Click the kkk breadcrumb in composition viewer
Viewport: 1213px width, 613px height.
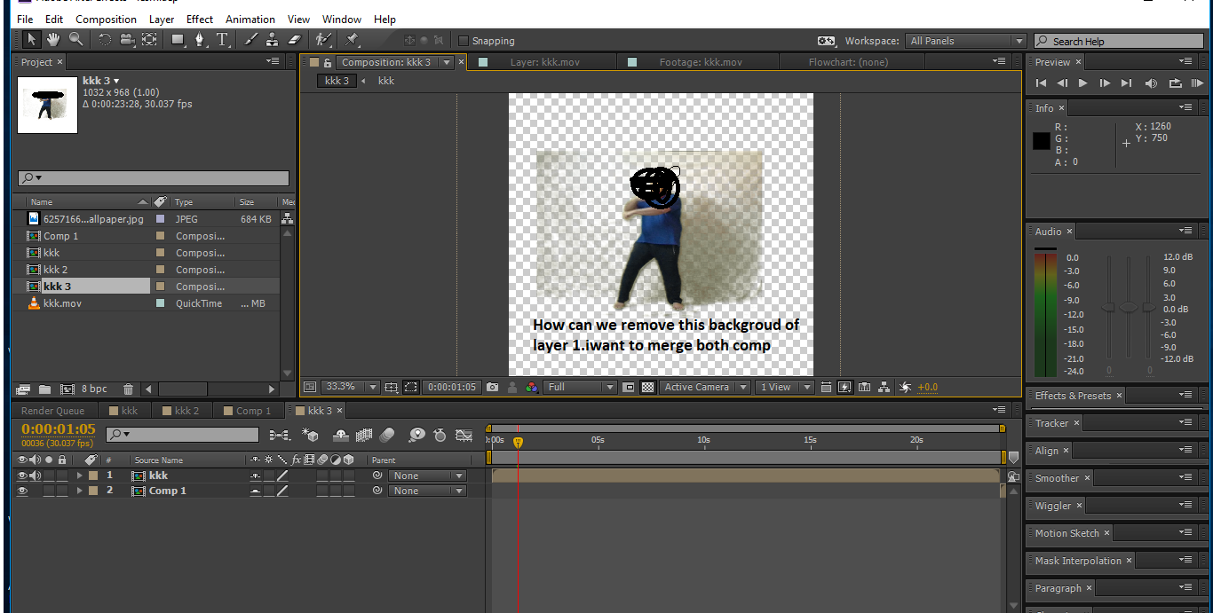pyautogui.click(x=385, y=81)
